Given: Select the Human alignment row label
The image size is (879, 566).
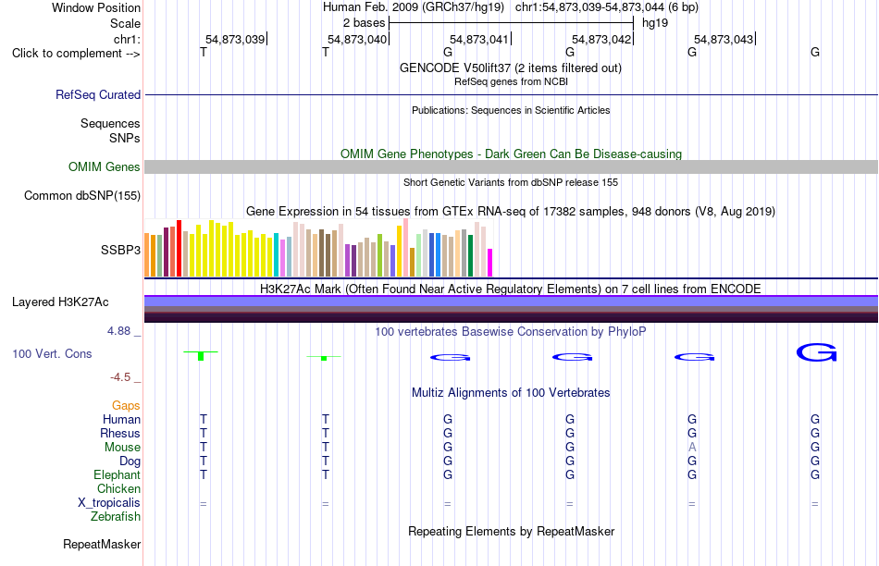Looking at the screenshot, I should [121, 419].
